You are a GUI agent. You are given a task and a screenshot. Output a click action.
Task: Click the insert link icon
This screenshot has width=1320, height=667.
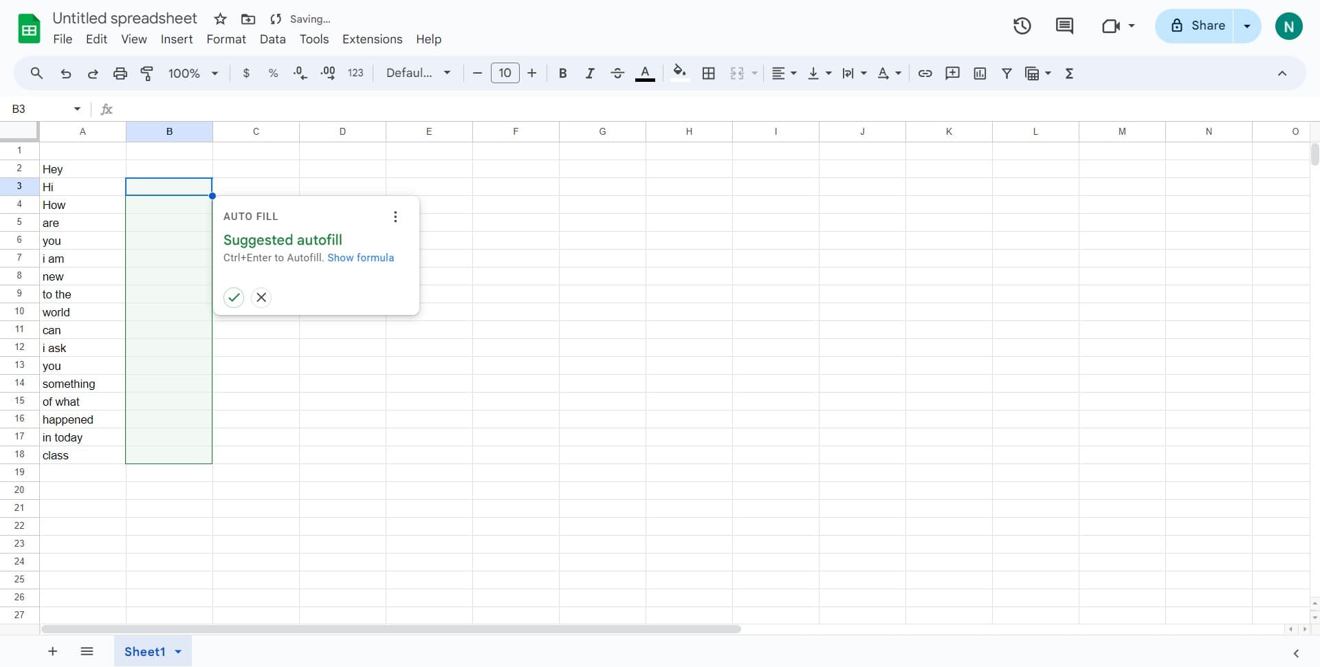(925, 74)
